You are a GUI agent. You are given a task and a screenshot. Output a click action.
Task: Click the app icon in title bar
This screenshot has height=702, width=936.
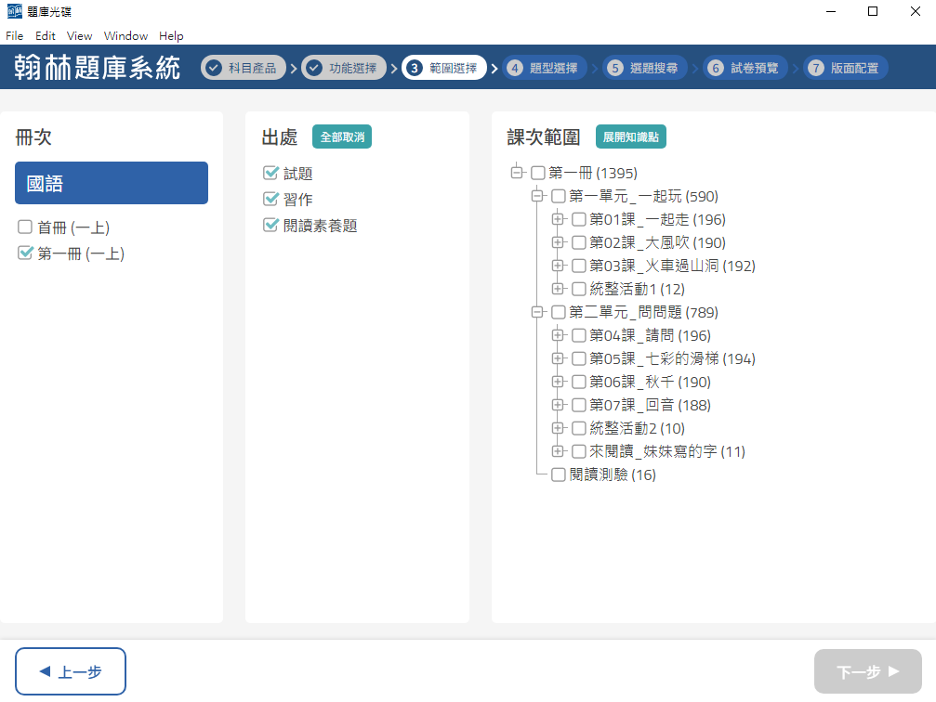coord(13,12)
